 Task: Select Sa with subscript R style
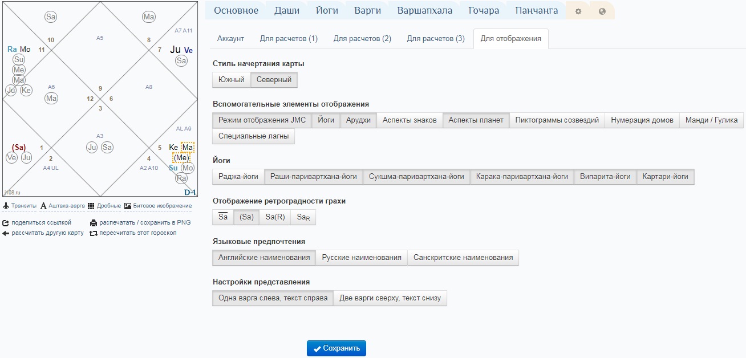[303, 217]
